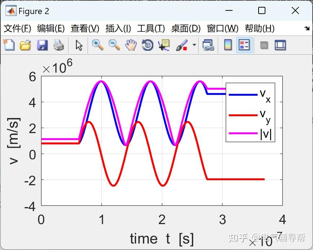Click the v_x legend entry
The image size is (313, 250).
point(250,95)
